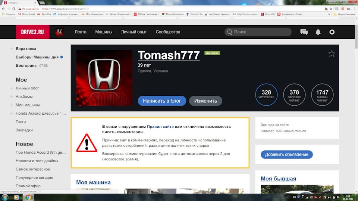Click the Изменить button
The height and width of the screenshot is (201, 358).
[x=205, y=101]
